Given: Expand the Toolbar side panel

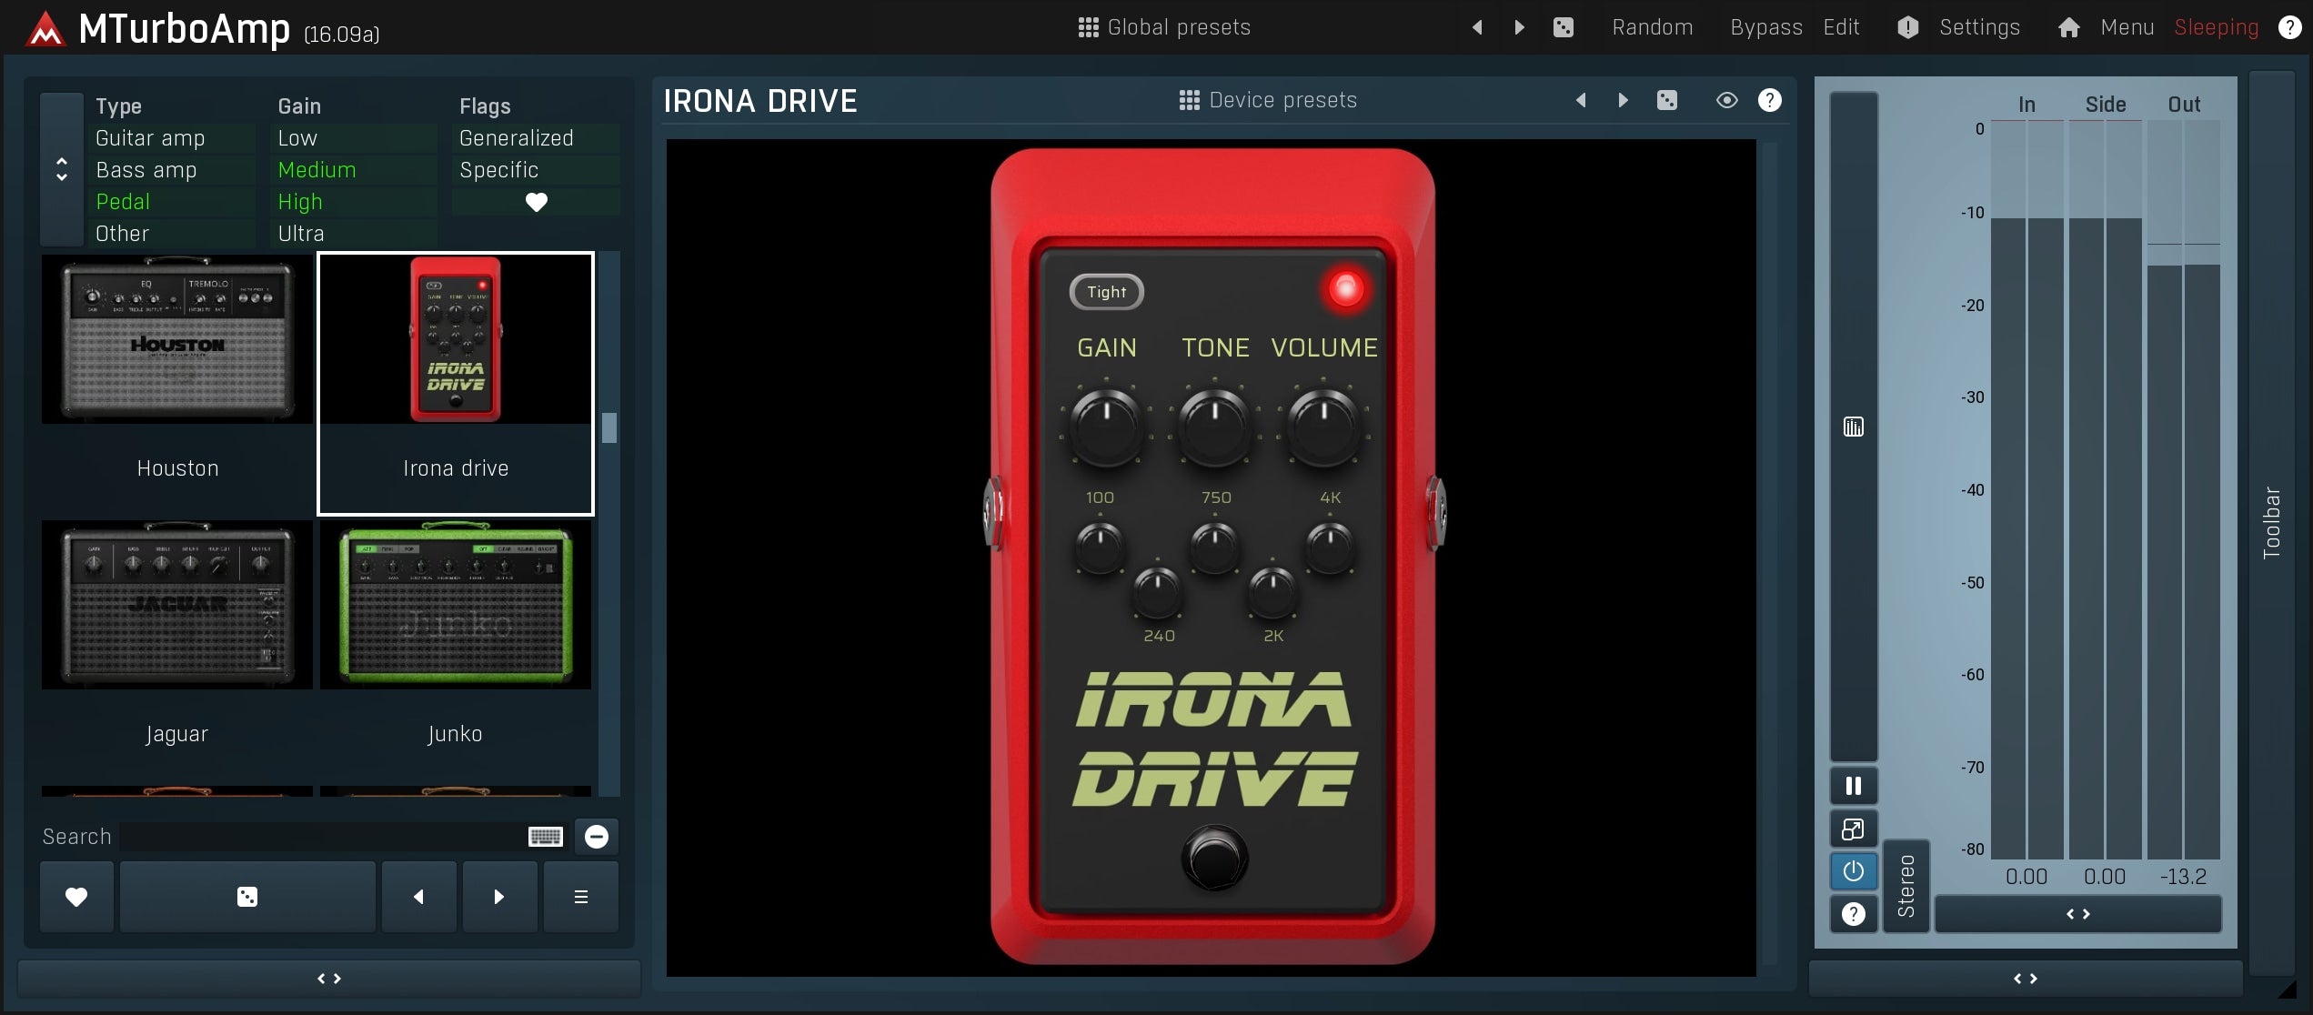Looking at the screenshot, I should click(2271, 522).
